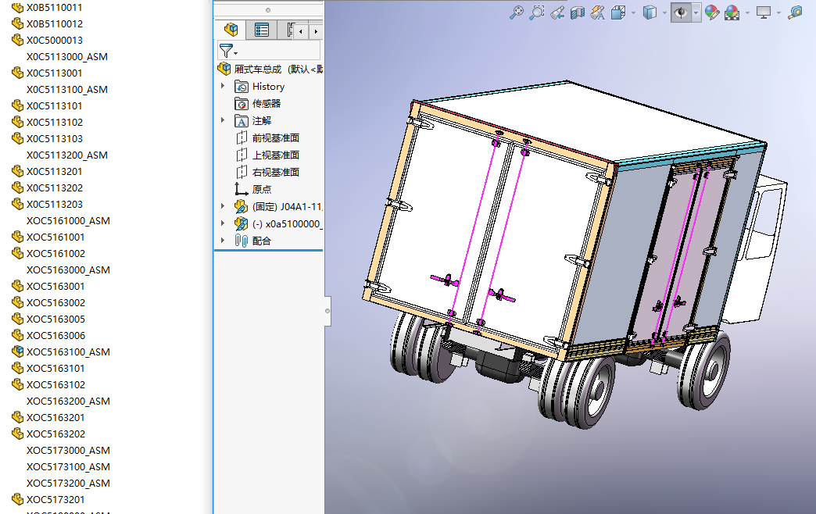The width and height of the screenshot is (816, 514).
Task: Click the part icon beside XOC5163005
Action: (17, 319)
